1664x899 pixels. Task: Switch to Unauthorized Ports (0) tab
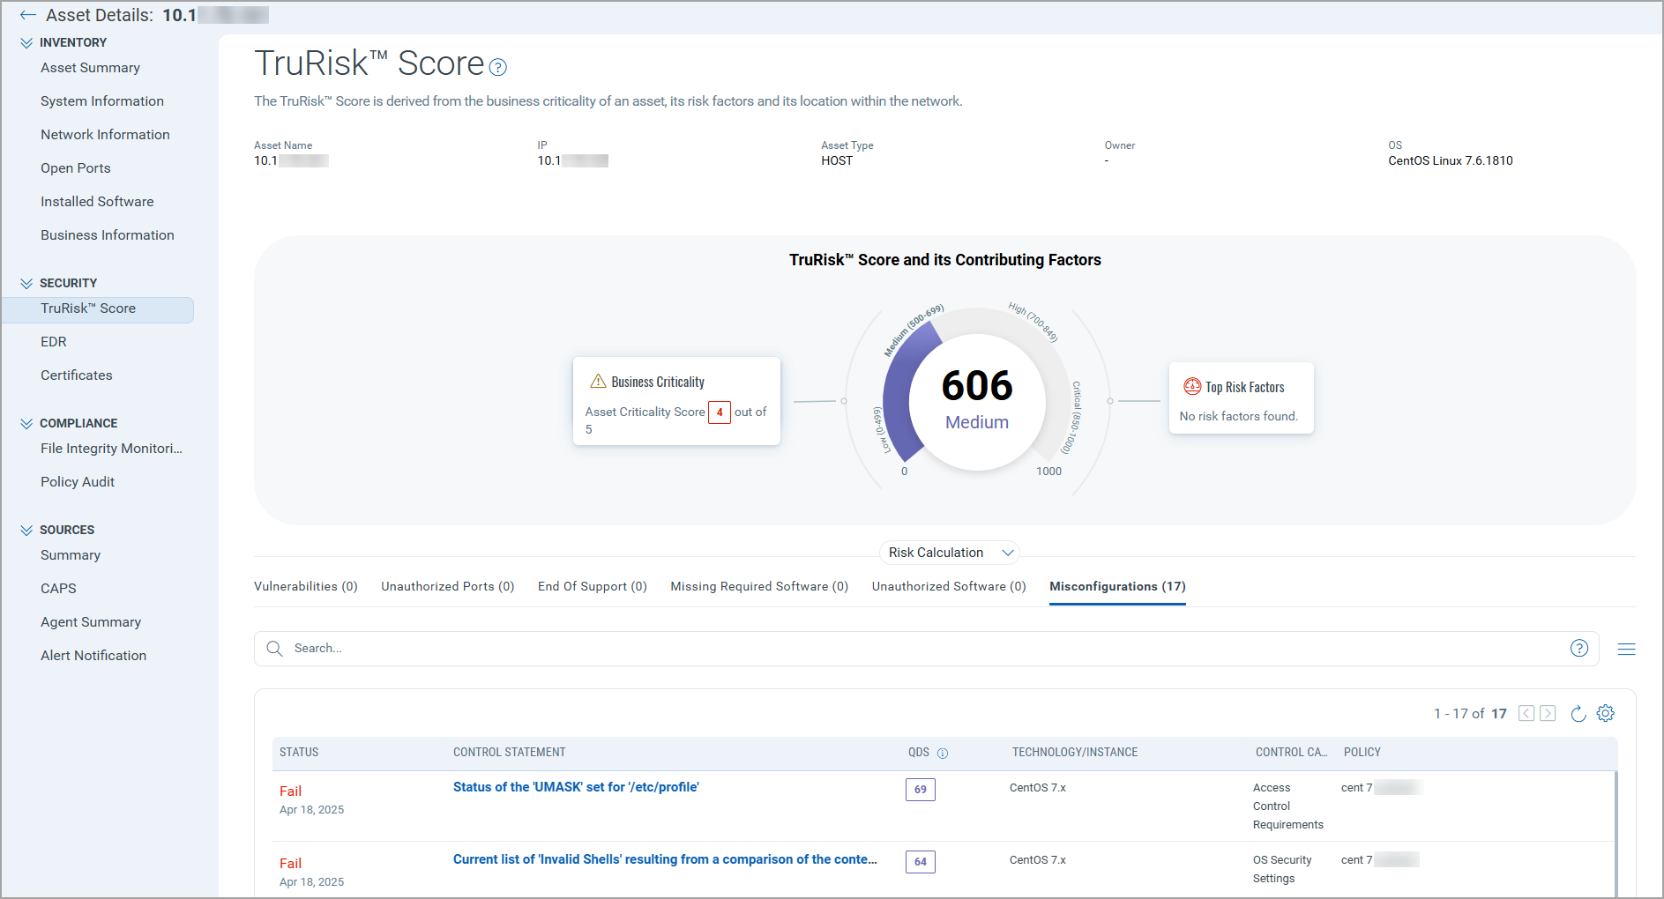tap(448, 586)
